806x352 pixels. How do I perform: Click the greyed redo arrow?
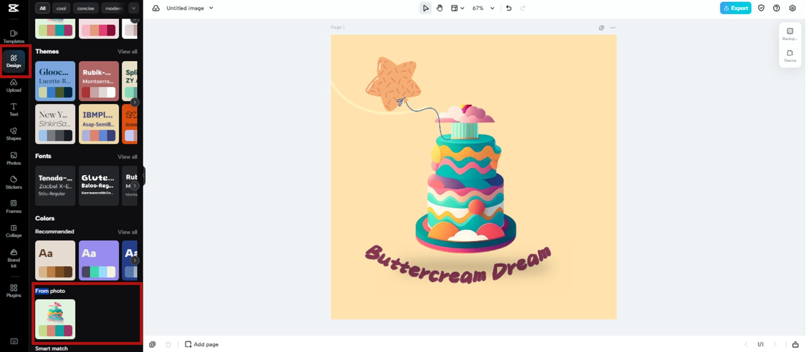523,8
